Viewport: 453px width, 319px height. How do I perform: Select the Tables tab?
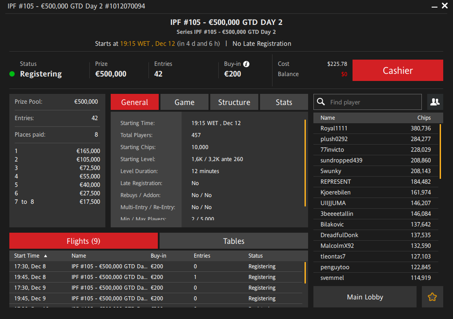233,241
